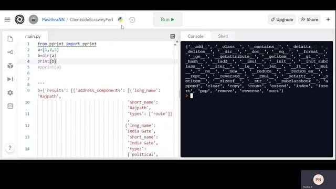Click the ClientsideScrawnyPerl repl name
The image size is (336, 189).
click(91, 20)
